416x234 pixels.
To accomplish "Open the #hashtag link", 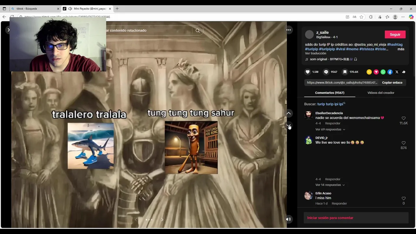I will click(x=395, y=45).
